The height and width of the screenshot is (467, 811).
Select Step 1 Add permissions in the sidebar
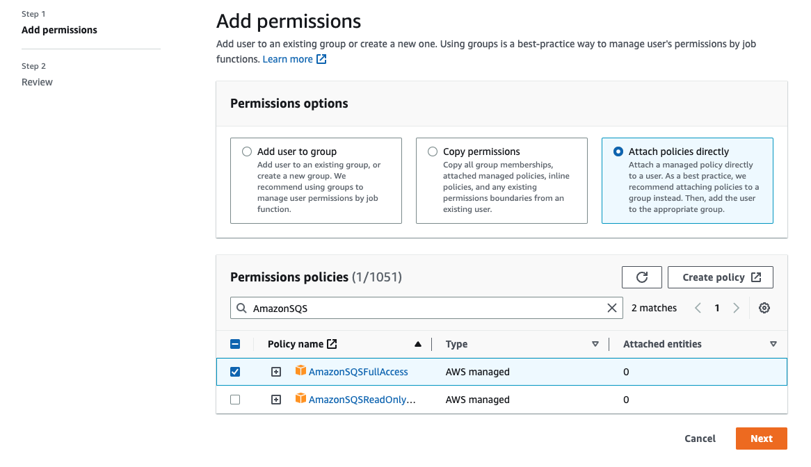point(59,29)
